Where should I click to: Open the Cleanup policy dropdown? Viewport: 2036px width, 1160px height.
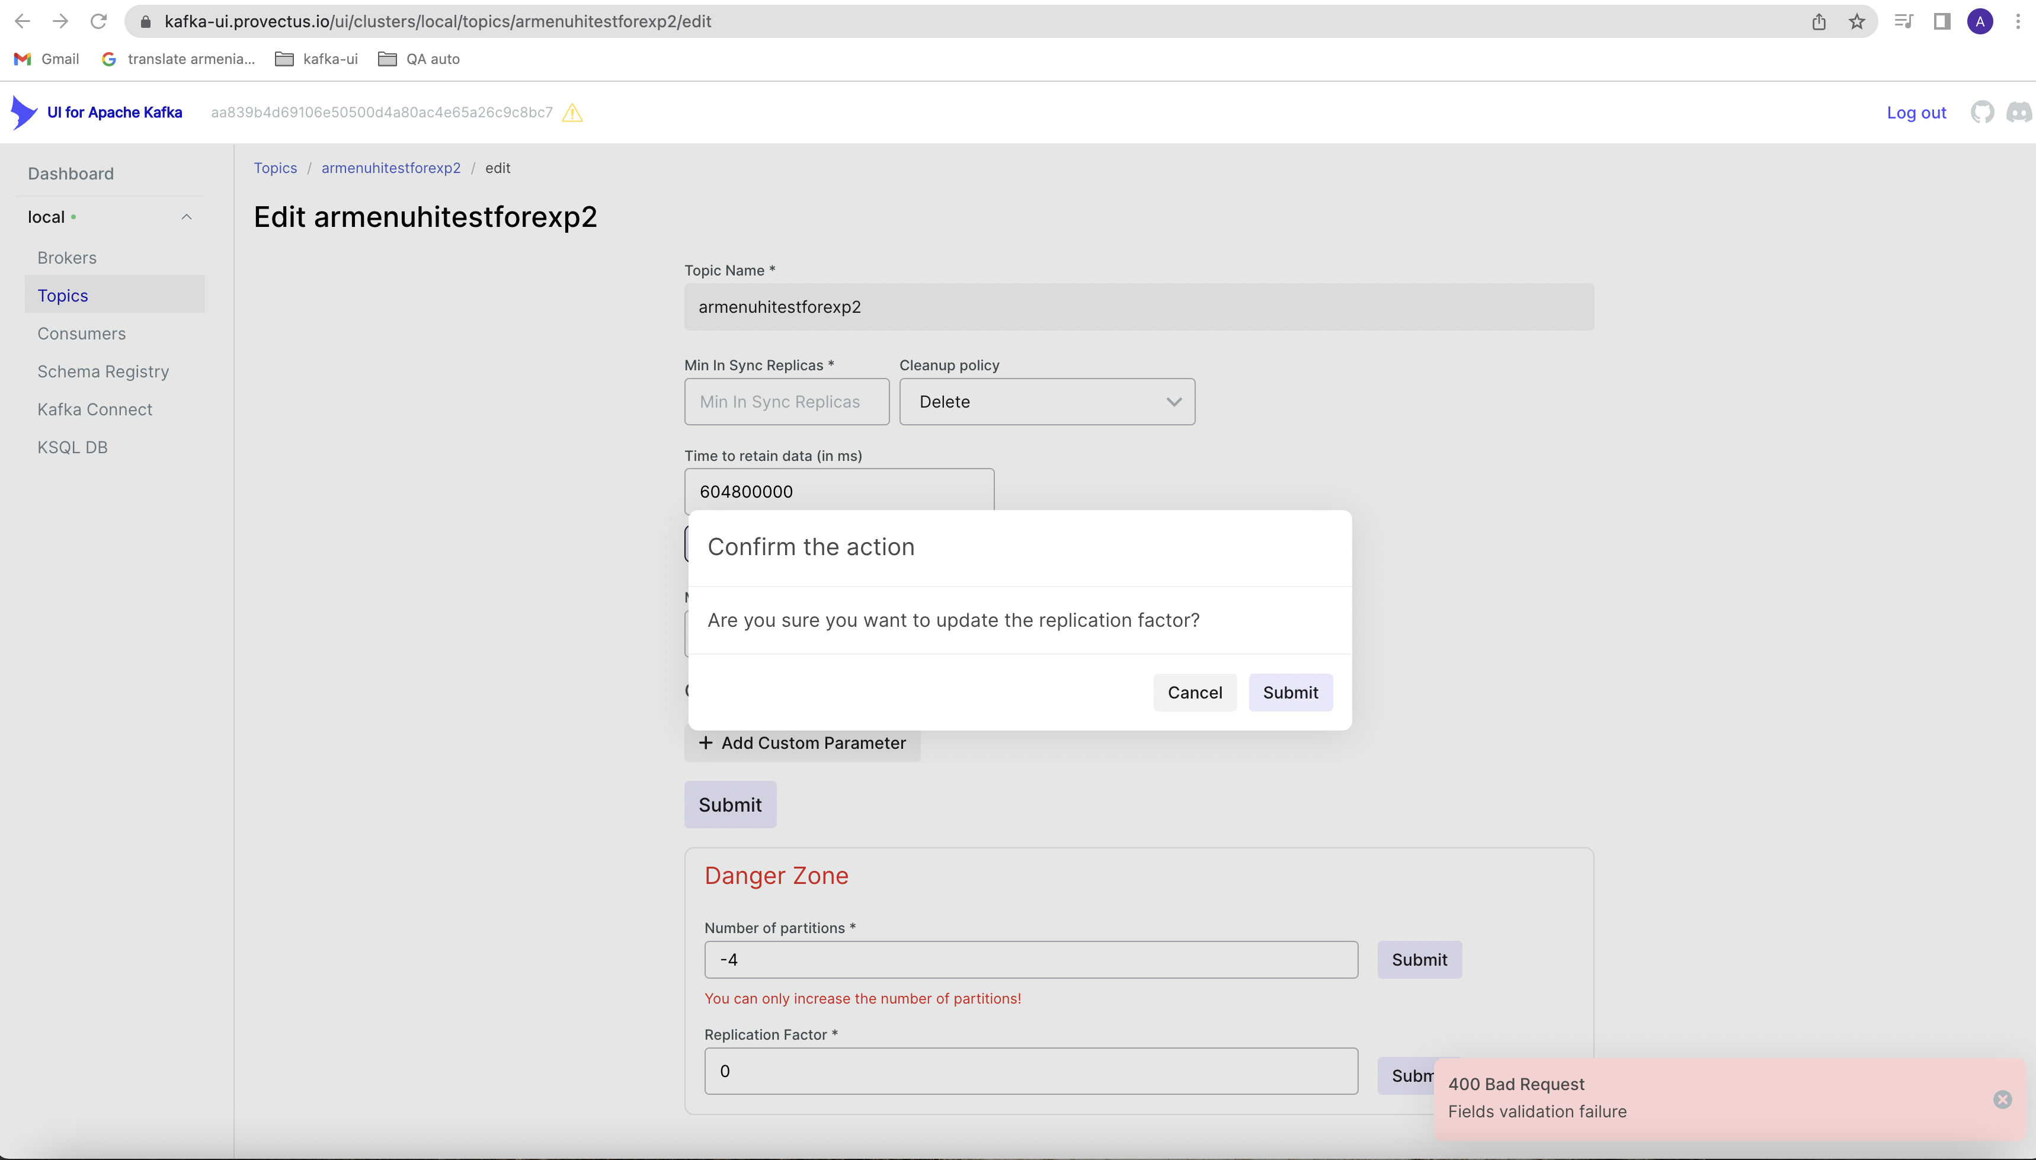pyautogui.click(x=1045, y=402)
